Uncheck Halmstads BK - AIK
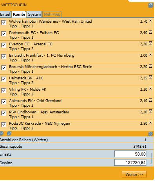This screenshot has width=155, height=181. 4,79
